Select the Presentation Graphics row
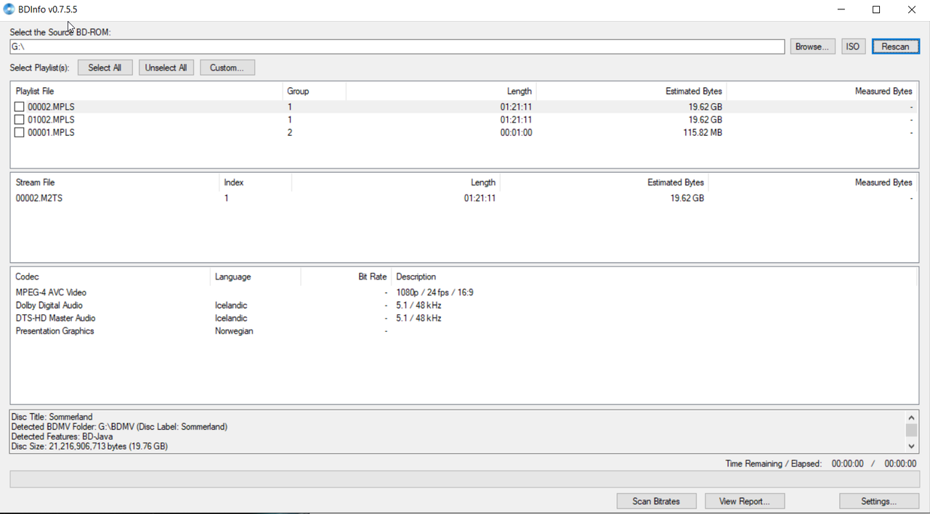 coord(464,331)
